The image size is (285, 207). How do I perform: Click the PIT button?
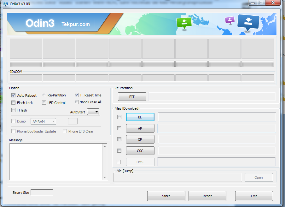(x=132, y=97)
